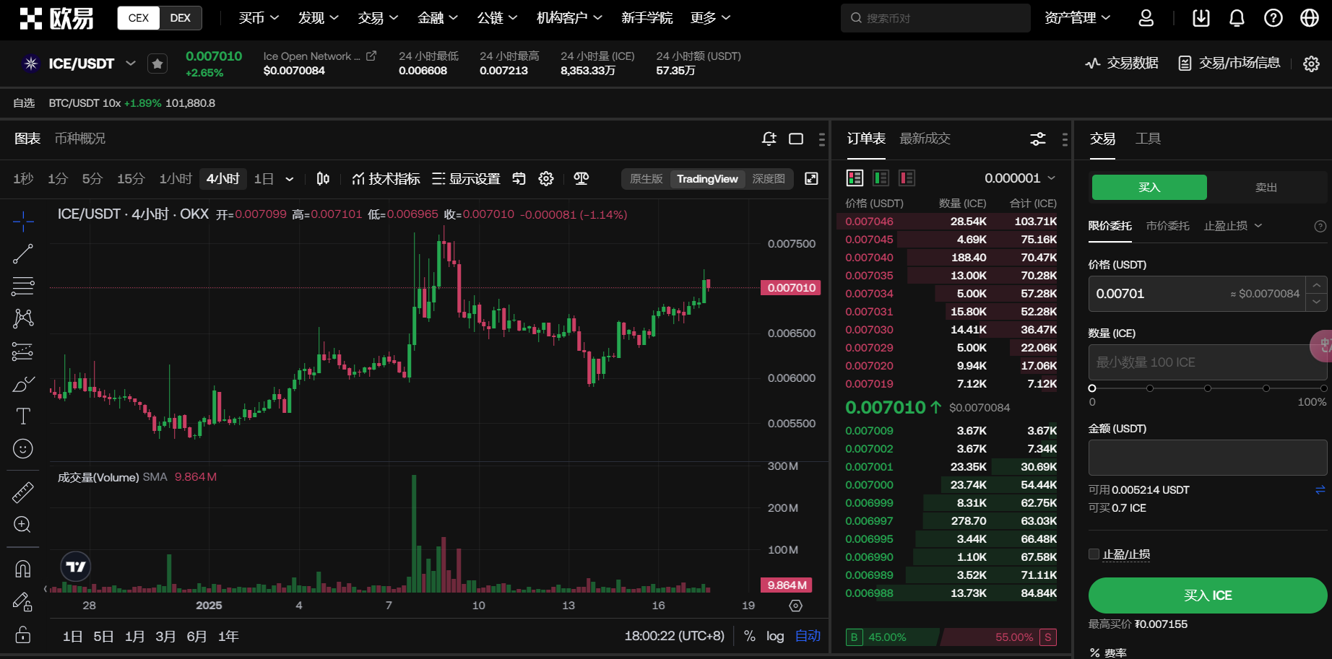This screenshot has width=1332, height=659.
Task: Switch to 卖出 sell side
Action: pyautogui.click(x=1266, y=188)
